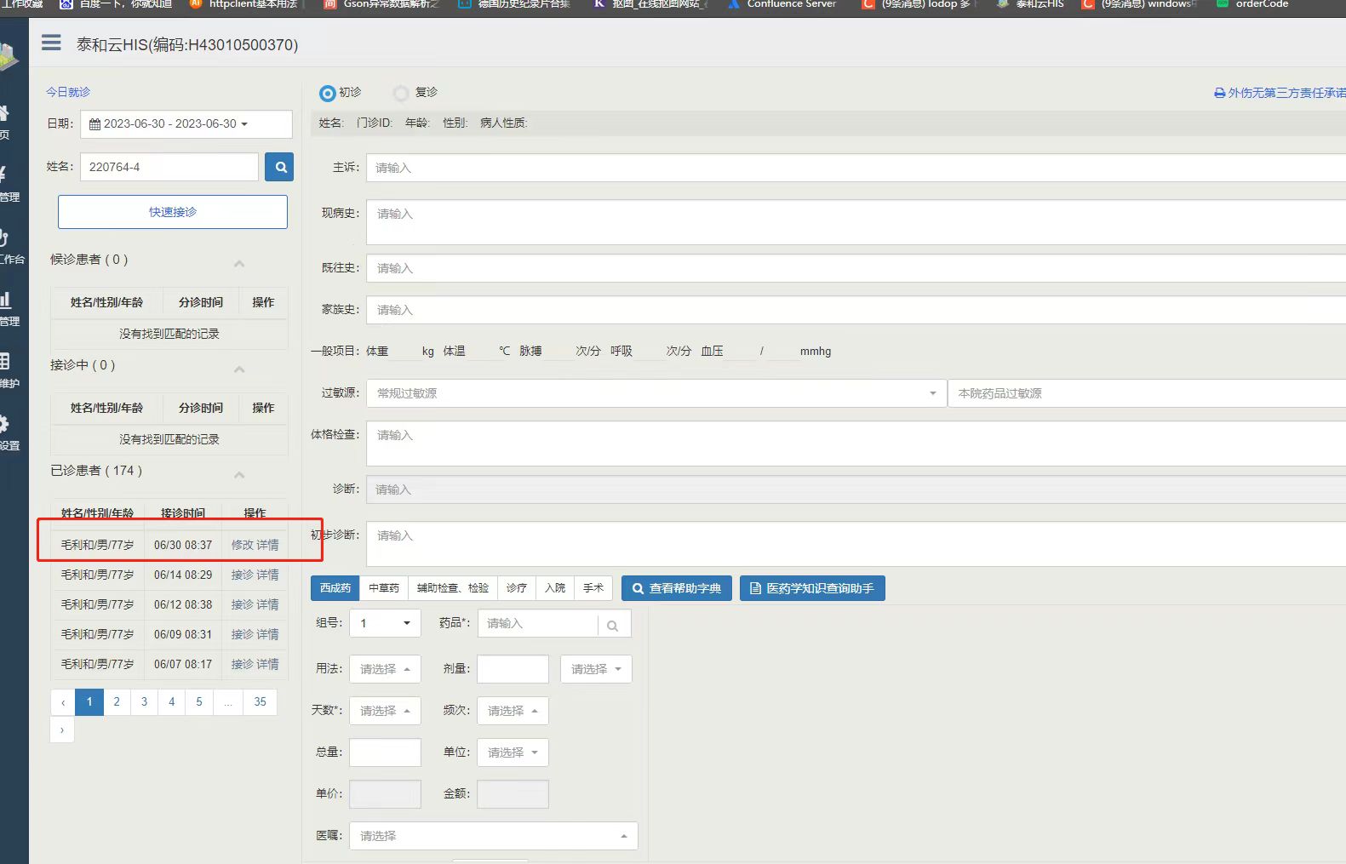
Task: Open the 用法 dropdown
Action: click(x=385, y=669)
